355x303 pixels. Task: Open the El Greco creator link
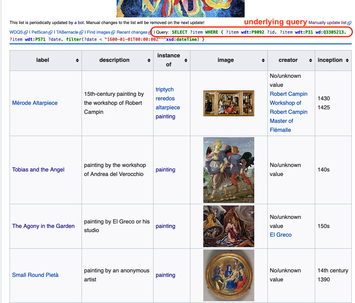280,235
